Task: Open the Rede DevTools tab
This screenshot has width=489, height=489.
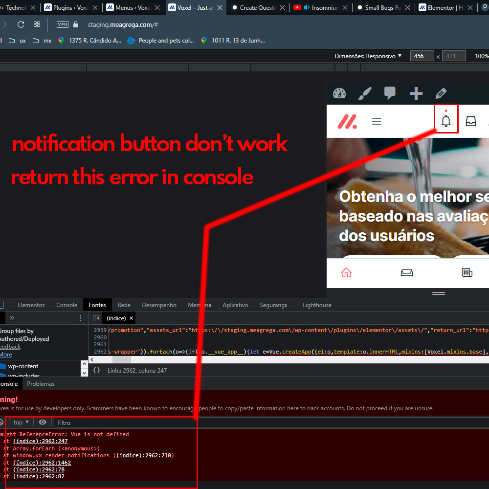Action: pos(124,305)
